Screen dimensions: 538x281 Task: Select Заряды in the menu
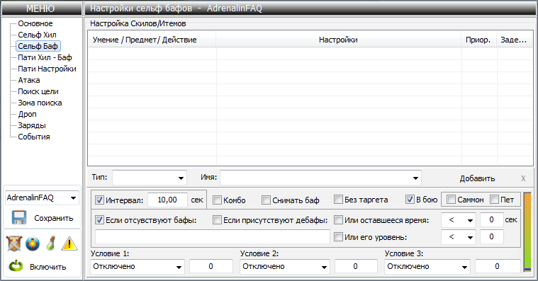click(x=32, y=125)
